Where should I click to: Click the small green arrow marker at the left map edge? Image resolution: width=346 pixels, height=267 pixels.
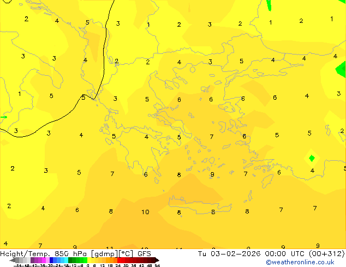tap(3, 117)
